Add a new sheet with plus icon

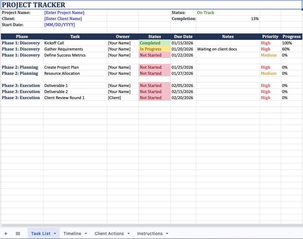6,234
